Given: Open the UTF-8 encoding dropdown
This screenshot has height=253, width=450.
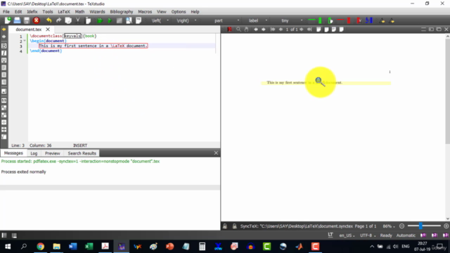Looking at the screenshot, I should pos(368,235).
